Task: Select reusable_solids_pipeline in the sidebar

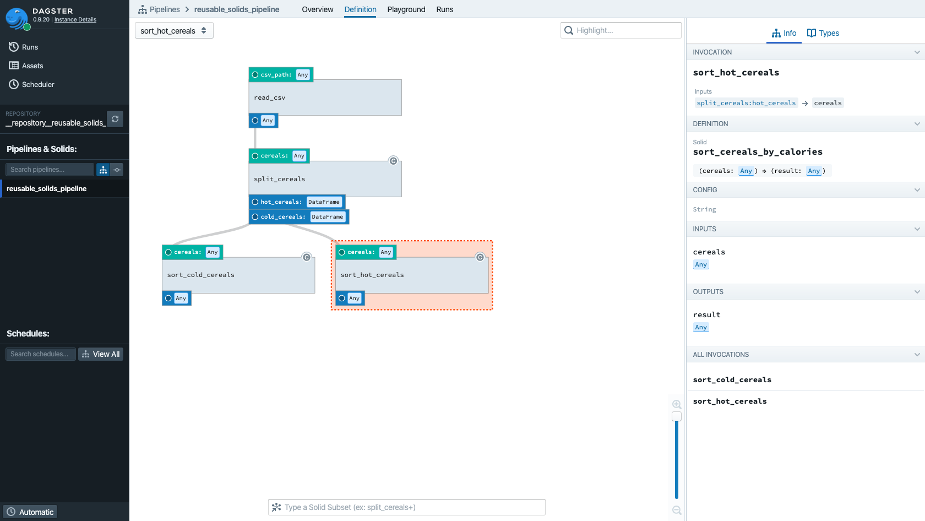Action: 64,188
